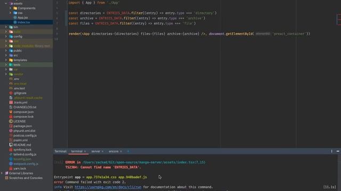Open terminal panel options menu (three dots)
This screenshot has width=341, height=191.
331,151
